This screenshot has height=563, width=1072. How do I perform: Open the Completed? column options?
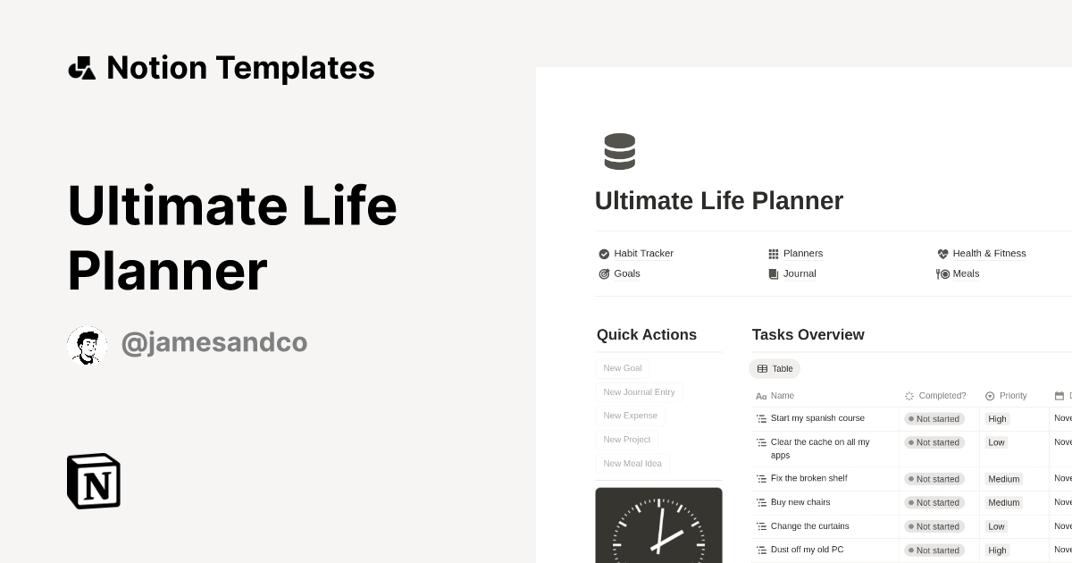[x=936, y=395]
